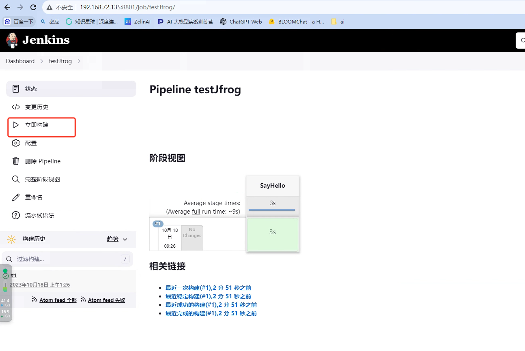The height and width of the screenshot is (351, 525).
Task: Click the Atom feed 失败 link
Action: pos(106,300)
